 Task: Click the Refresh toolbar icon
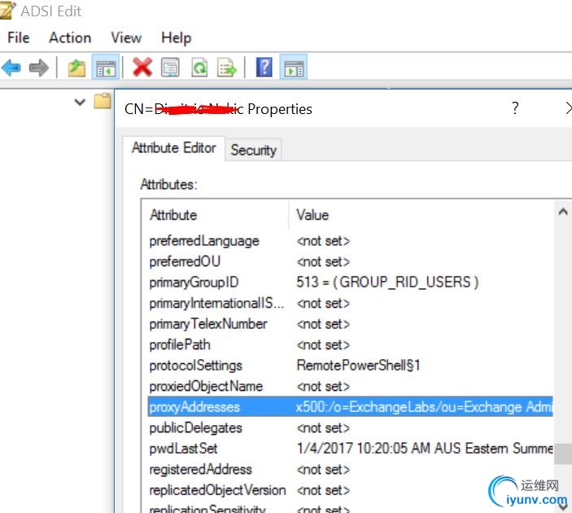click(x=199, y=68)
